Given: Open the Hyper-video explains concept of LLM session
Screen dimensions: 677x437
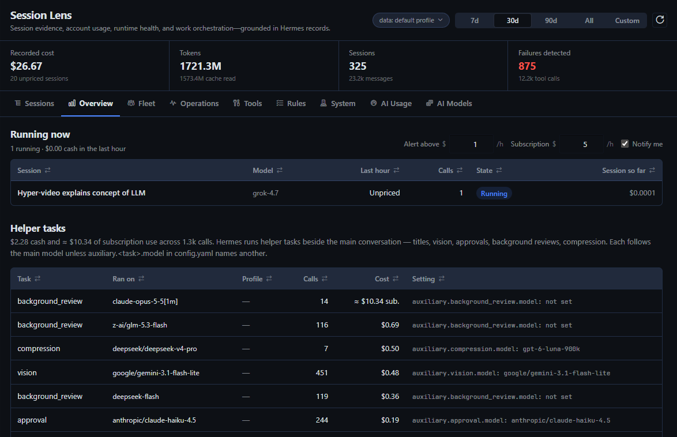Looking at the screenshot, I should pos(81,193).
